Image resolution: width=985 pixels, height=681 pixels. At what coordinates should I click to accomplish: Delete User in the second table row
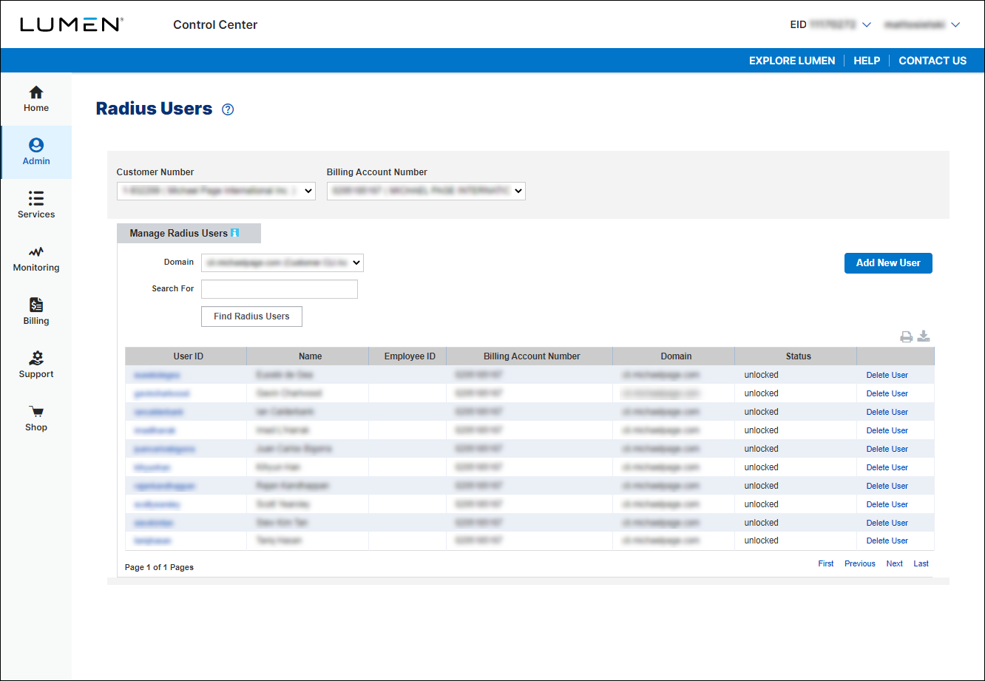(887, 393)
